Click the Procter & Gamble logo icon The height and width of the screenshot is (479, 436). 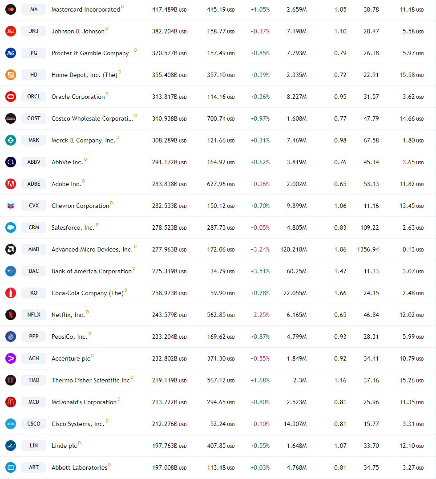click(11, 53)
